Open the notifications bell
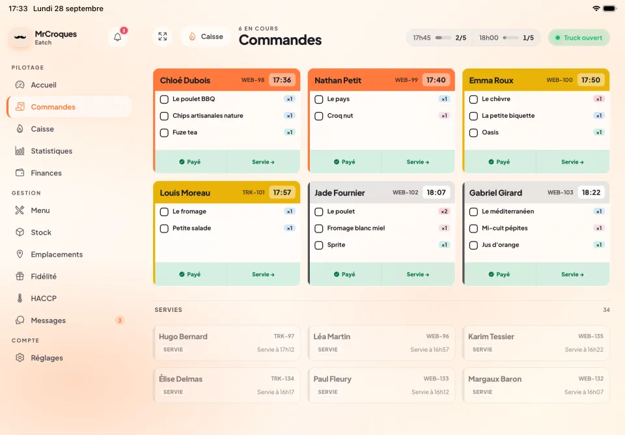The height and width of the screenshot is (435, 625). pos(118,37)
